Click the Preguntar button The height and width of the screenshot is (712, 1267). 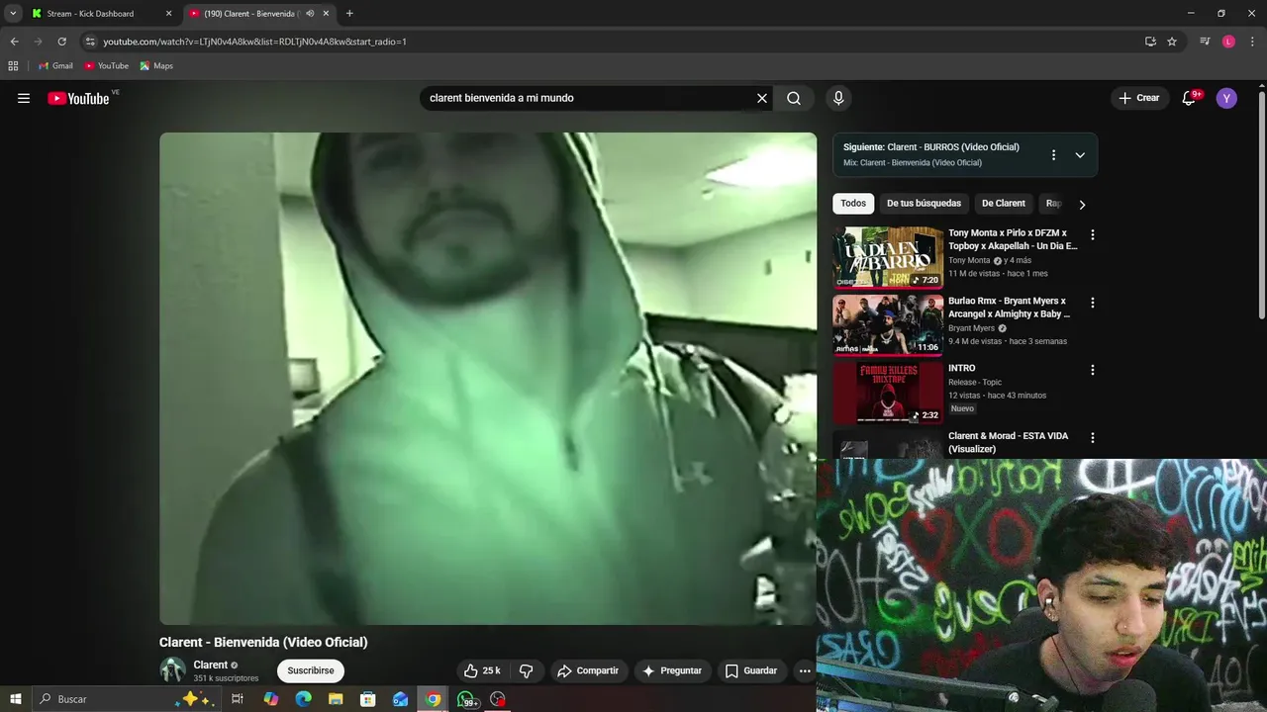pyautogui.click(x=672, y=670)
